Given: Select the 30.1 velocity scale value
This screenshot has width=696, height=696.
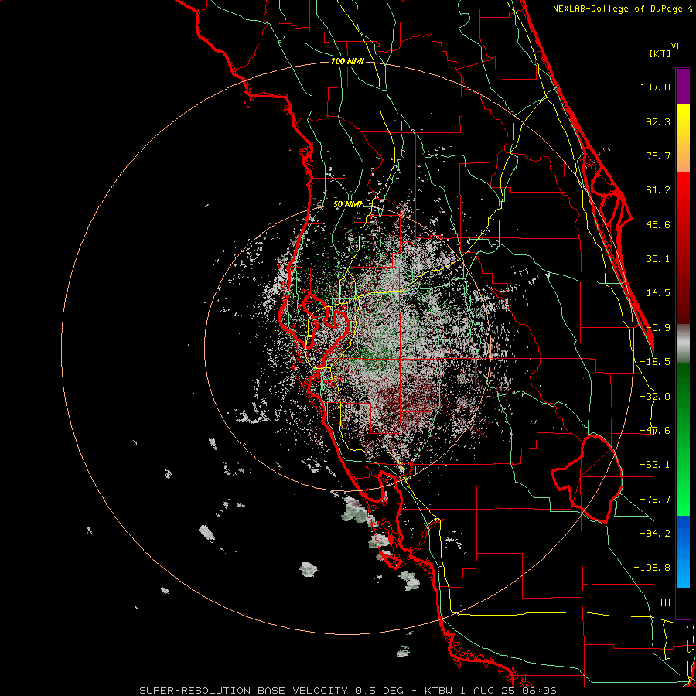Looking at the screenshot, I should tap(658, 259).
